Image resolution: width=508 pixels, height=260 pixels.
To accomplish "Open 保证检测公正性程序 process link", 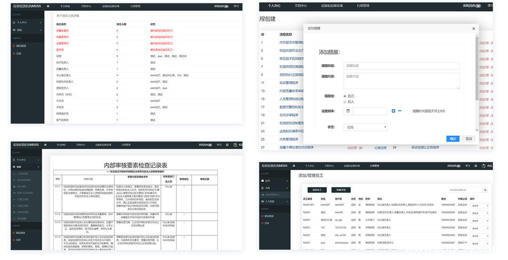I will [x=425, y=147].
